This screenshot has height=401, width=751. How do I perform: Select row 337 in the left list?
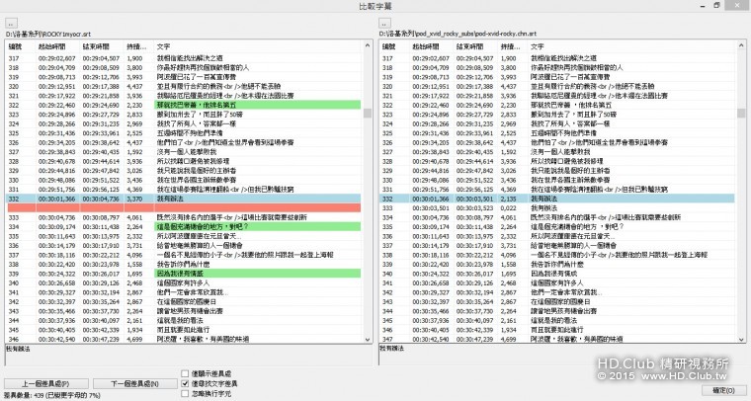(x=183, y=255)
